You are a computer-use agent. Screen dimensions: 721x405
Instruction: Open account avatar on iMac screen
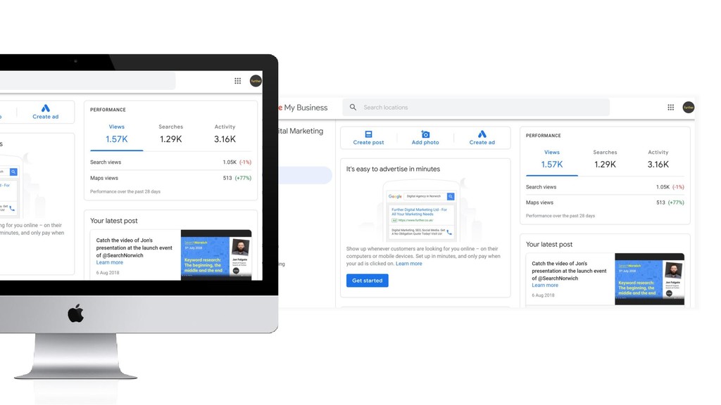click(x=256, y=81)
